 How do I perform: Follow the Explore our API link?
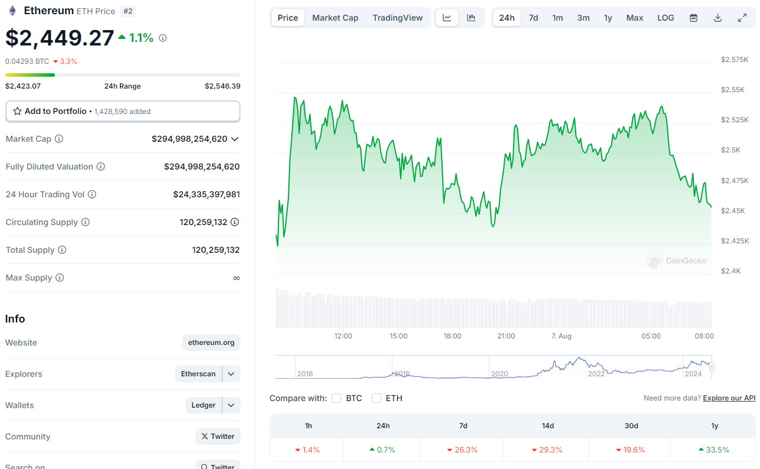tap(729, 398)
